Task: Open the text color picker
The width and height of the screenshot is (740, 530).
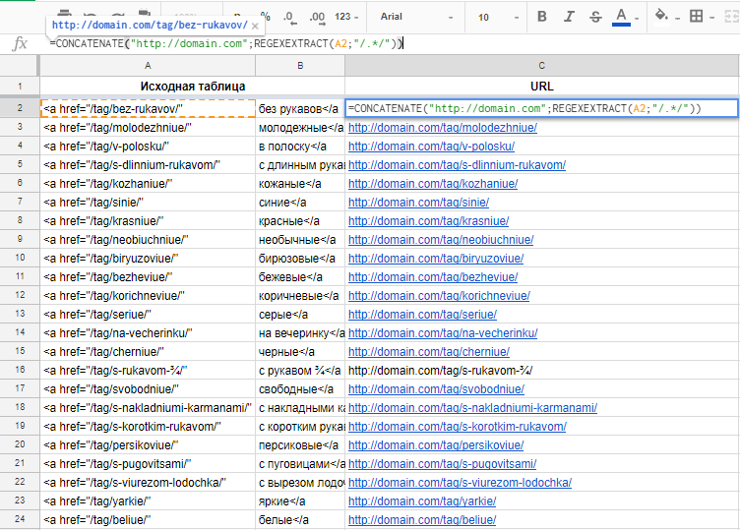Action: point(622,17)
